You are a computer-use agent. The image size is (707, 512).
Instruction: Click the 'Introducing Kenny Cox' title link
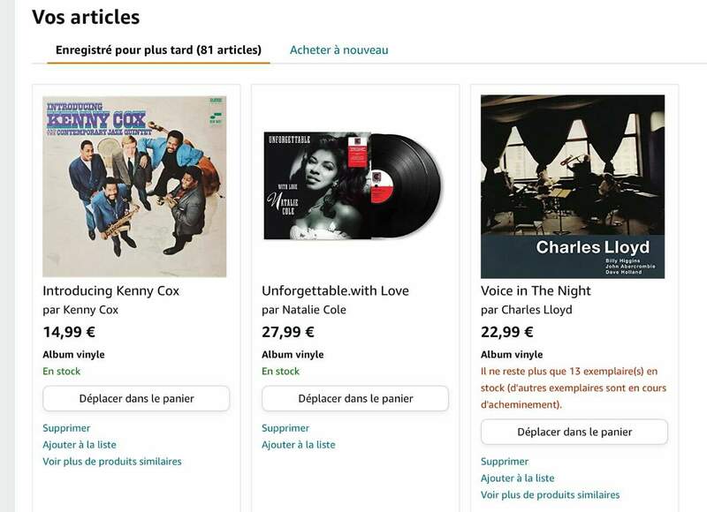point(110,290)
